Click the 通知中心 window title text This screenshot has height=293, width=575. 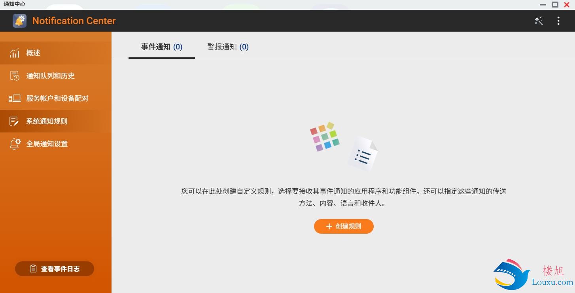pyautogui.click(x=15, y=4)
